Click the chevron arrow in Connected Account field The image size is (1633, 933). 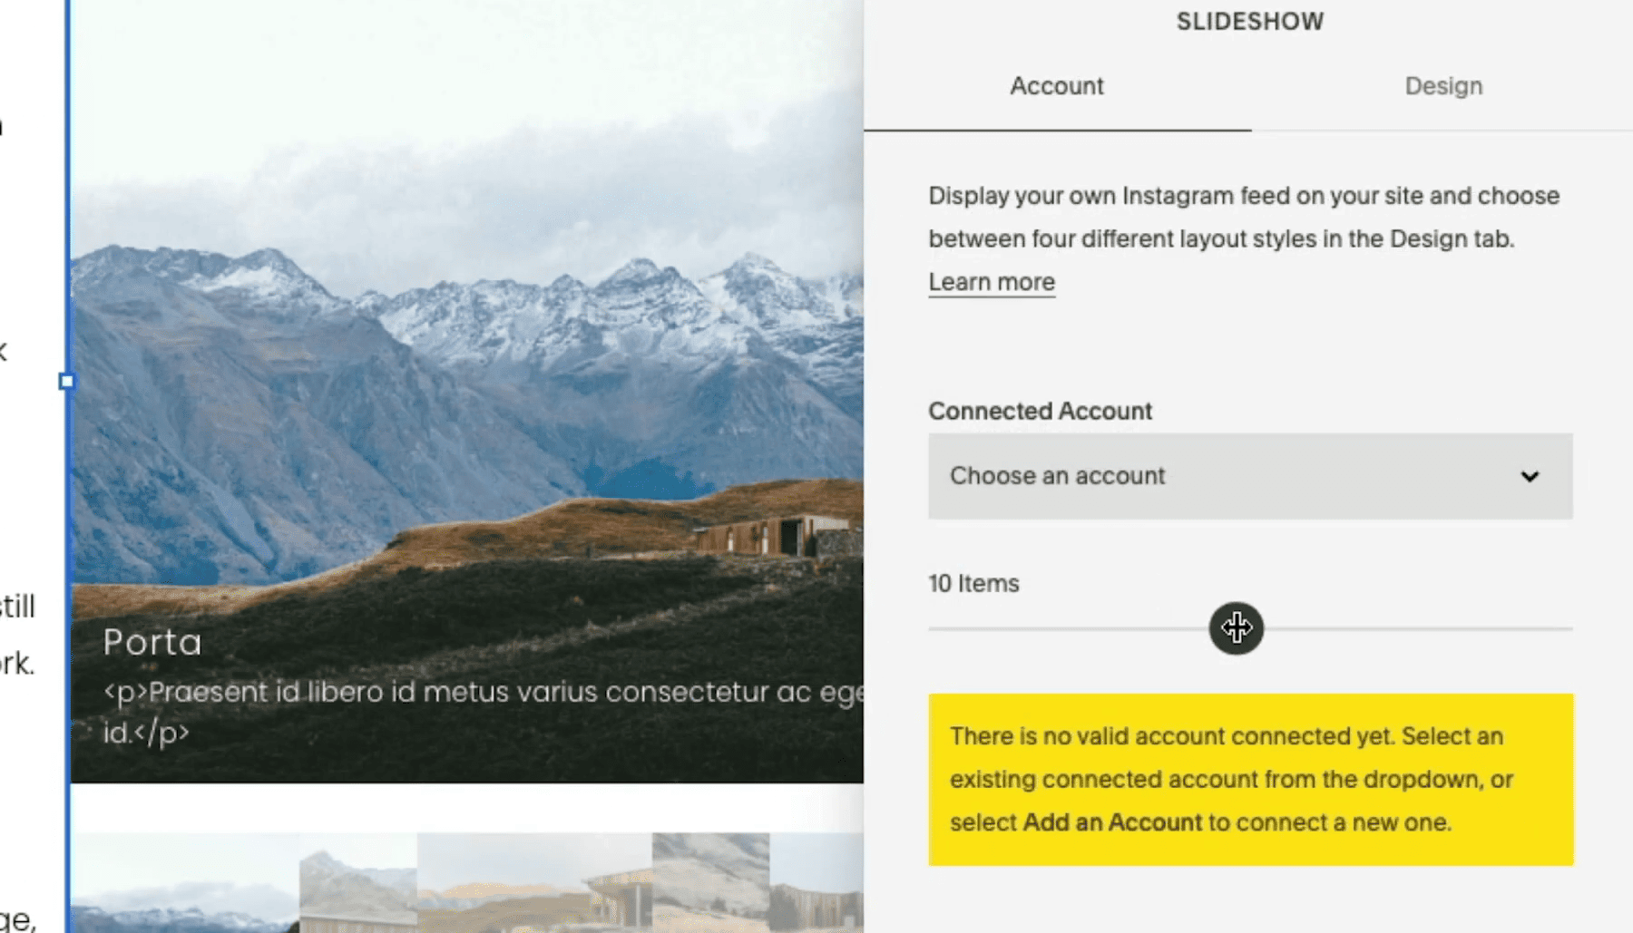(1530, 477)
